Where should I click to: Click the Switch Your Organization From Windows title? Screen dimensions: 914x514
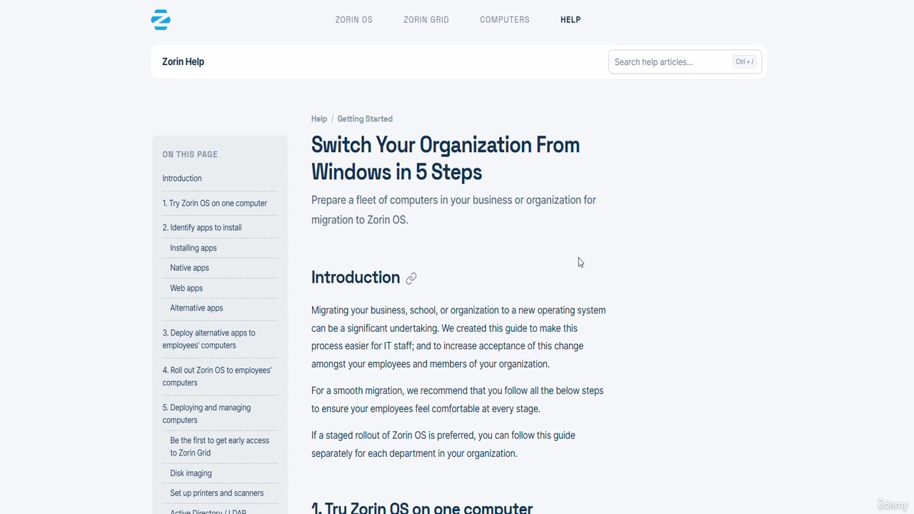coord(446,158)
